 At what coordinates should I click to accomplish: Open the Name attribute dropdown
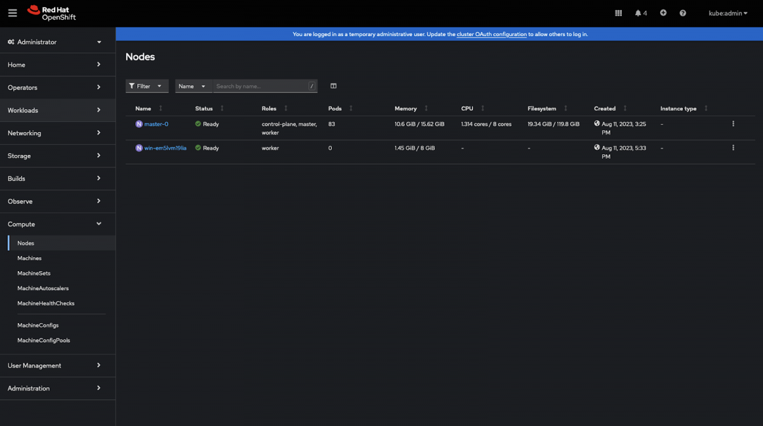pyautogui.click(x=193, y=86)
